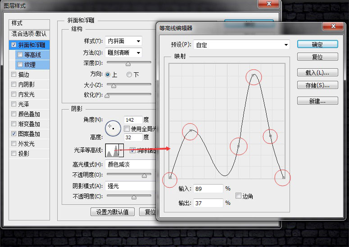This screenshot has width=349, height=247.
Task: Click 输出 field showing 37
Action: pyautogui.click(x=208, y=203)
